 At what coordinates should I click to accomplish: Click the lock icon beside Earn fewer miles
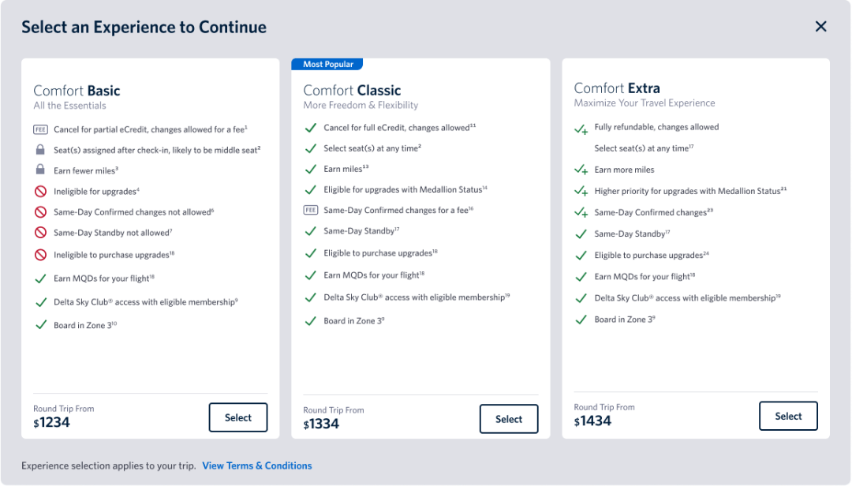point(41,170)
